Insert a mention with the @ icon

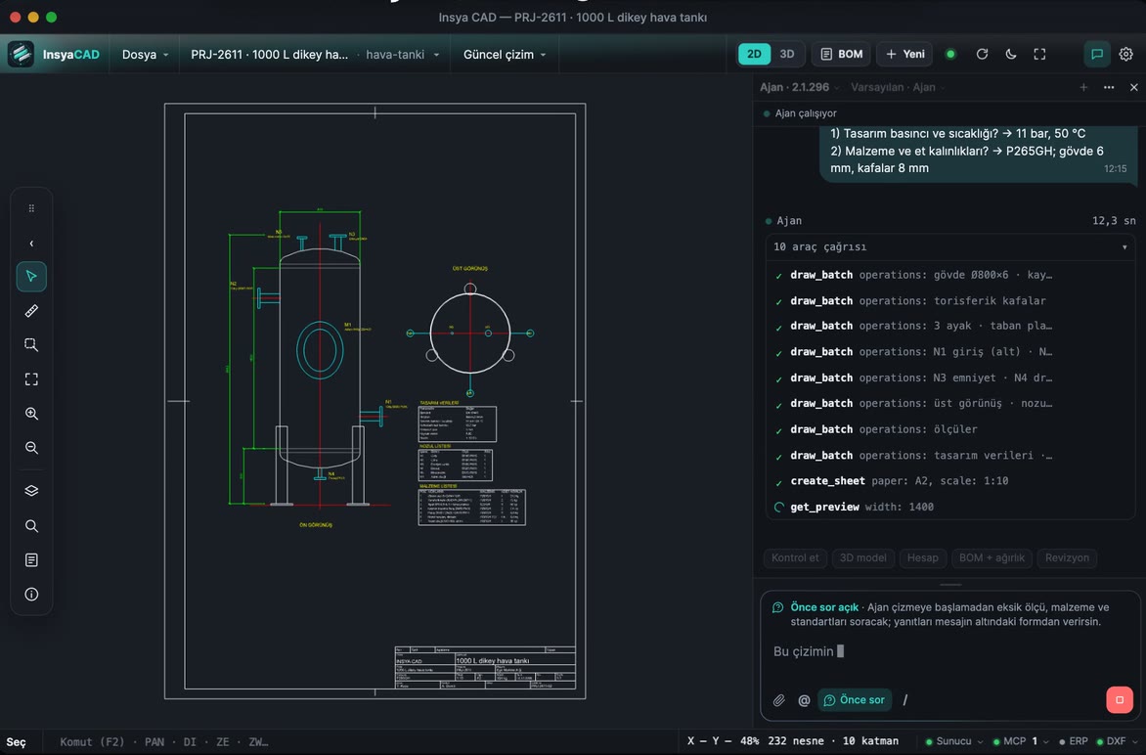point(804,700)
